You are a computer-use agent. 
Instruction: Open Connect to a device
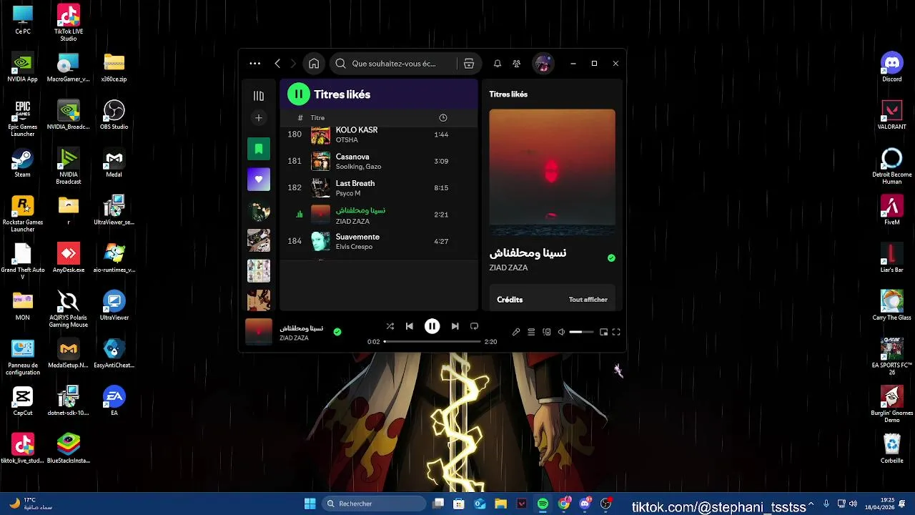[x=547, y=332]
